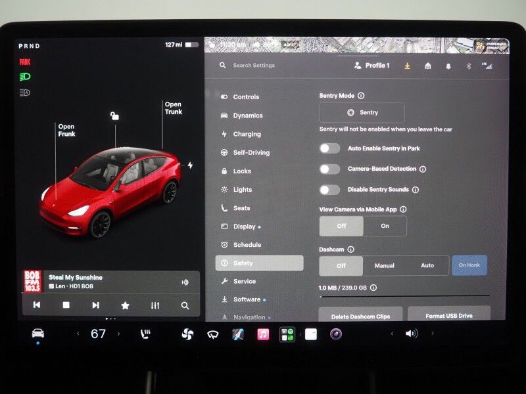Tap Delete Dashcam Clips button

(x=360, y=315)
